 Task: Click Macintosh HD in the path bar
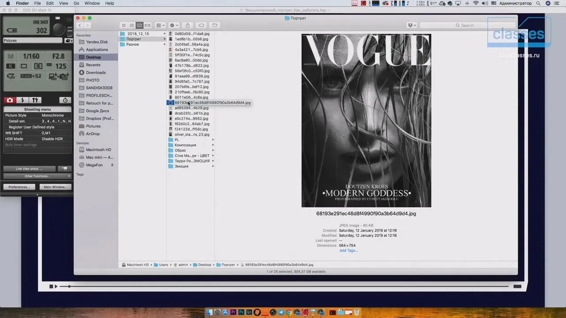tap(135, 265)
